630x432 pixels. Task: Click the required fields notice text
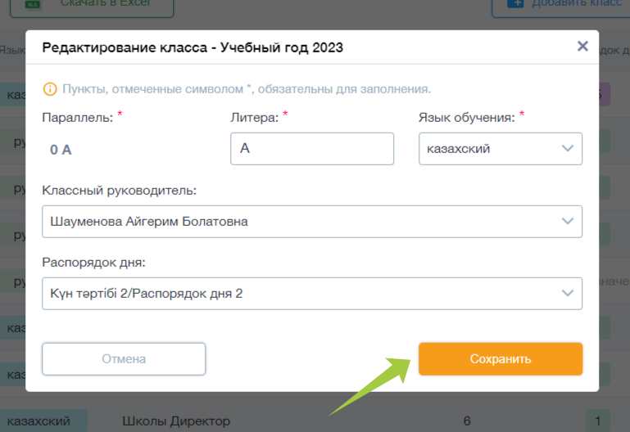(247, 89)
